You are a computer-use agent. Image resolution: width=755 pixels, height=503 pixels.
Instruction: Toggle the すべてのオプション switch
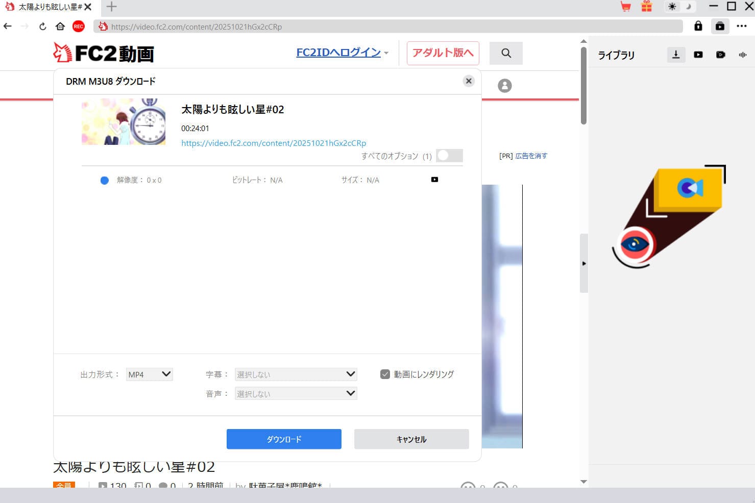coord(449,156)
